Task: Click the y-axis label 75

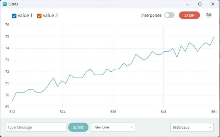Action: (7, 37)
